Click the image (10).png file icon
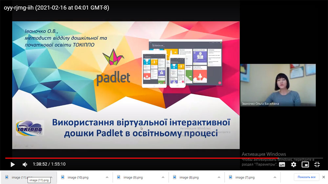The height and width of the screenshot is (184, 328). (63, 177)
